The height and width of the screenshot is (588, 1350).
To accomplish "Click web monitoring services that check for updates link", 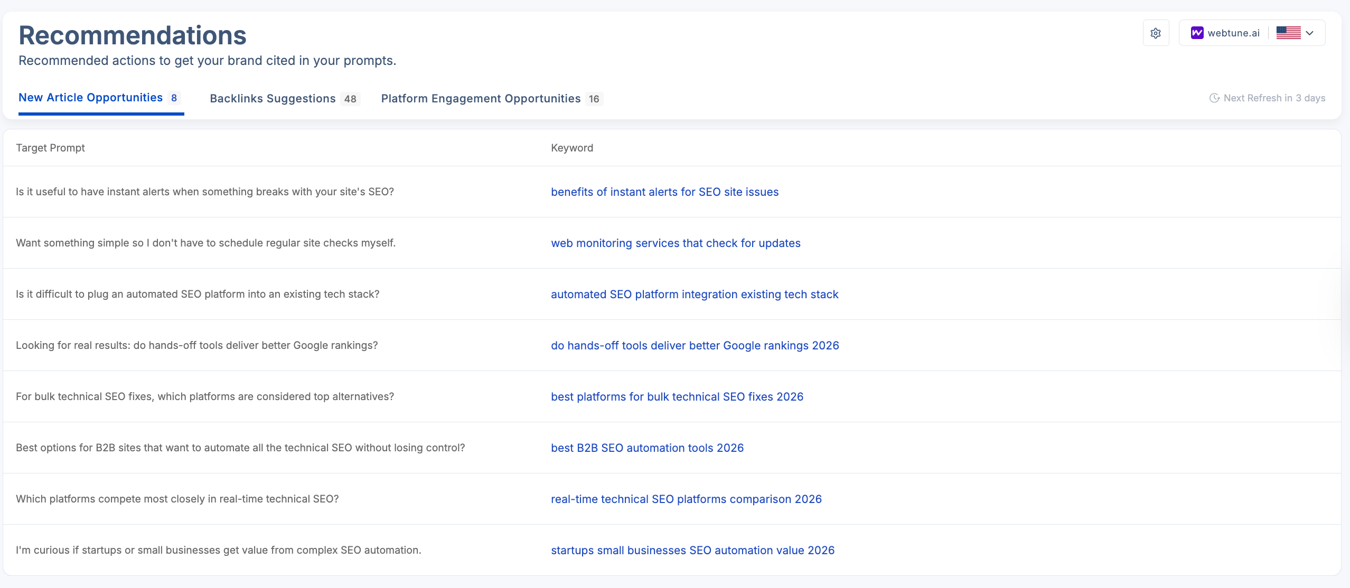I will coord(676,243).
